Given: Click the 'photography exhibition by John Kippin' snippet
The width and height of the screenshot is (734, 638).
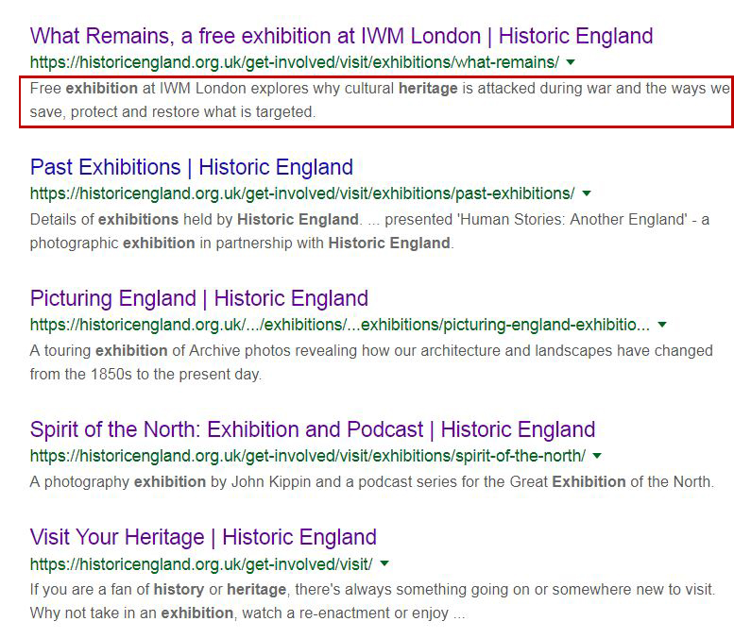Looking at the screenshot, I should tap(370, 481).
